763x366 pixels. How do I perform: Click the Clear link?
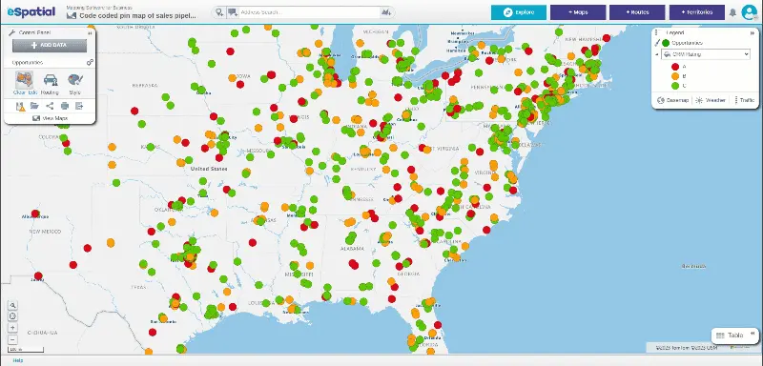click(x=19, y=92)
